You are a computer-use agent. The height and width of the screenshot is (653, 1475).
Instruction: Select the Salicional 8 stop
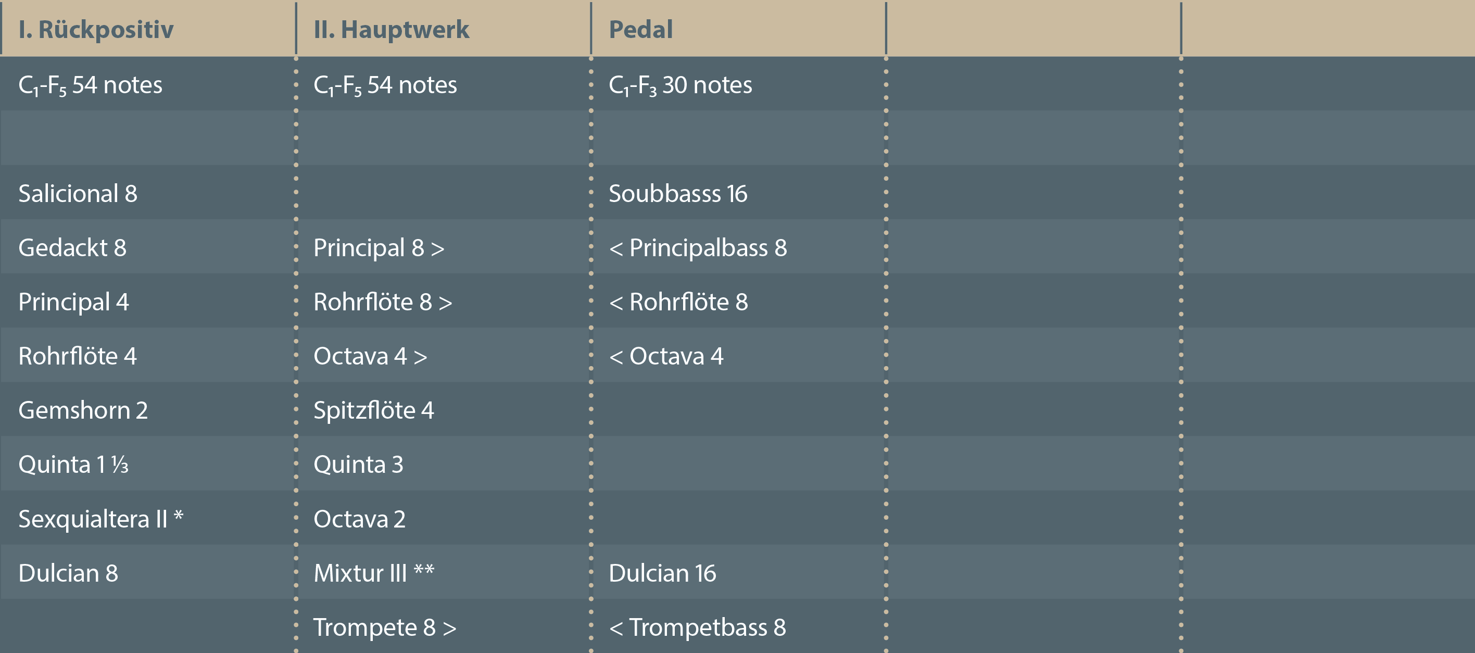(x=78, y=194)
